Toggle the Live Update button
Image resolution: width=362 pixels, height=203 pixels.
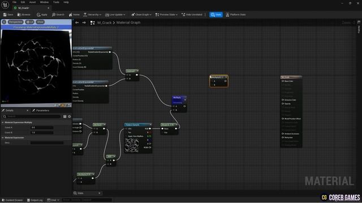click(114, 15)
